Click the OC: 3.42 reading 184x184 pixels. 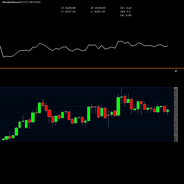click(x=126, y=8)
